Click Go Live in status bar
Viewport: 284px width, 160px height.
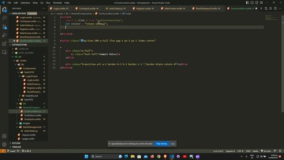tap(266, 151)
